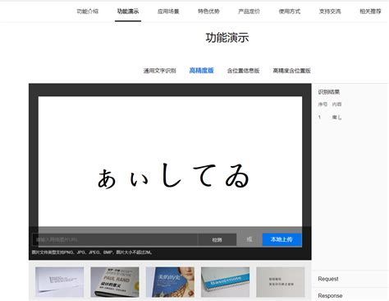The height and width of the screenshot is (301, 389).
Task: Open the 特色优势 tab
Action: coord(208,12)
